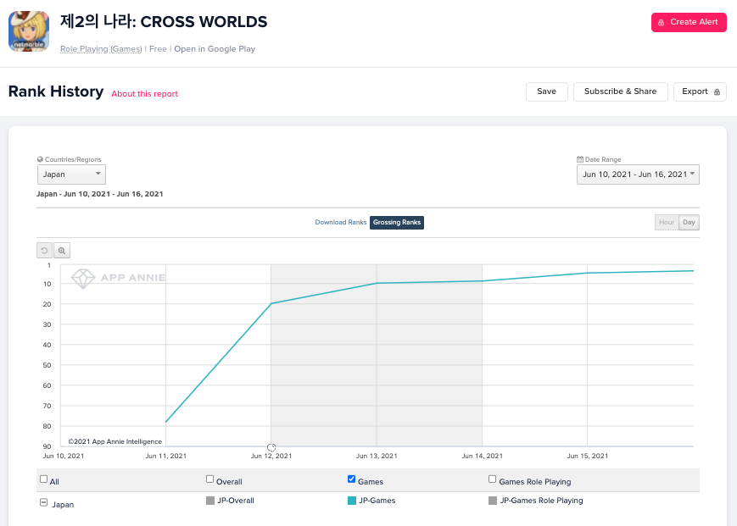Click the Jun 14 data point on chart line
This screenshot has width=737, height=526.
[x=482, y=281]
